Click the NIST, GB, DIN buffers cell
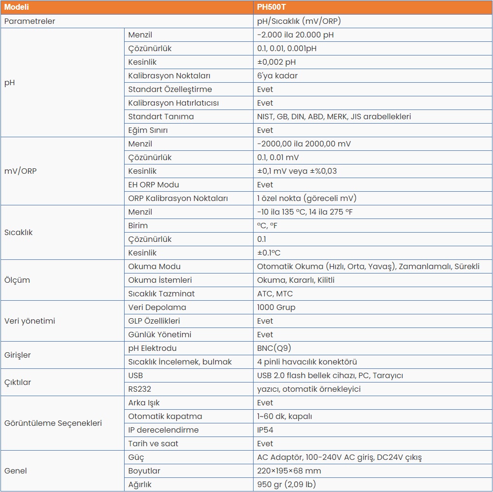Viewport: 493px width, 492px height. pyautogui.click(x=373, y=117)
